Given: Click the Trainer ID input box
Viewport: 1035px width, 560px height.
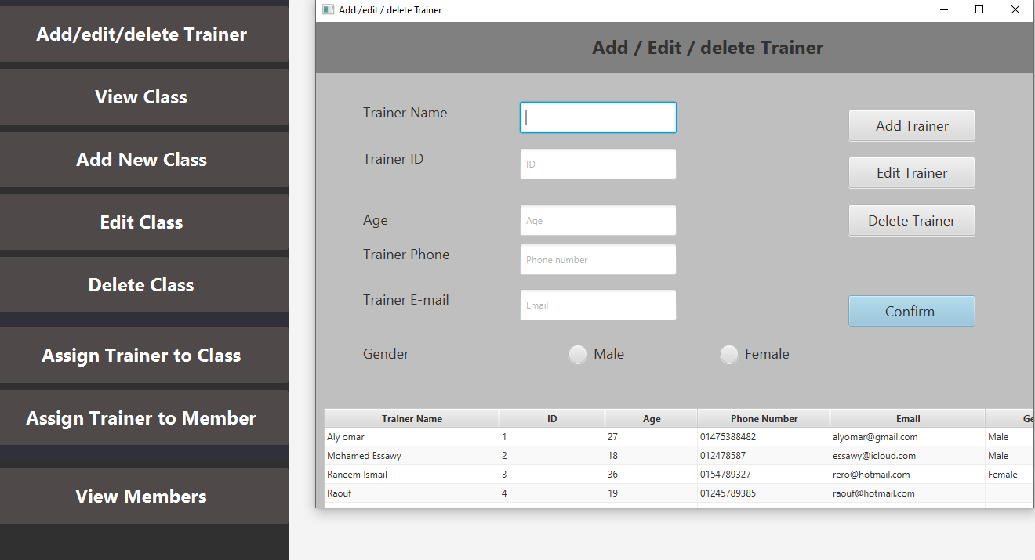Looking at the screenshot, I should point(597,163).
